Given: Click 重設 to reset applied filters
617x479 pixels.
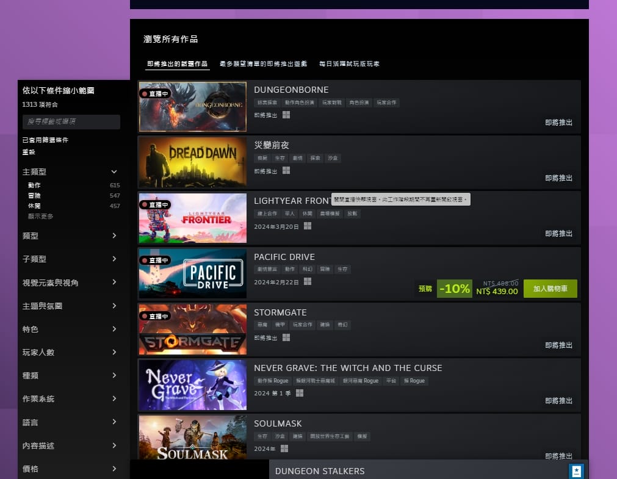Looking at the screenshot, I should click(x=29, y=152).
